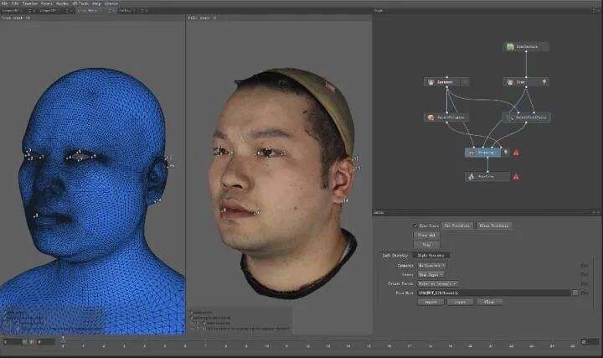Click the Import button
This screenshot has width=603, height=358.
[x=430, y=302]
